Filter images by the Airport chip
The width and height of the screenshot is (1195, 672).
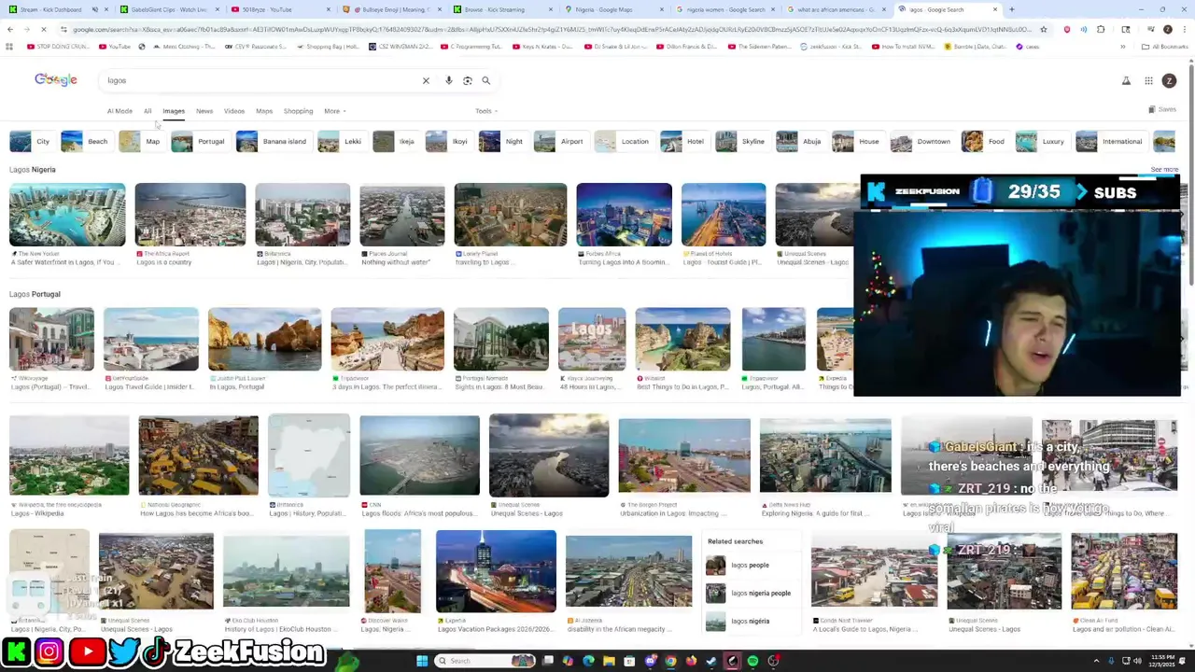click(x=560, y=142)
